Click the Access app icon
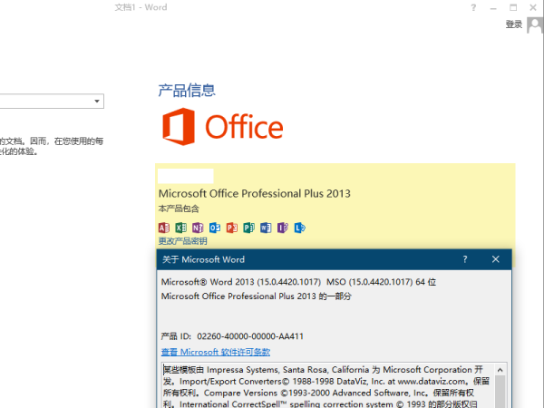Image resolution: width=544 pixels, height=408 pixels. (x=164, y=228)
